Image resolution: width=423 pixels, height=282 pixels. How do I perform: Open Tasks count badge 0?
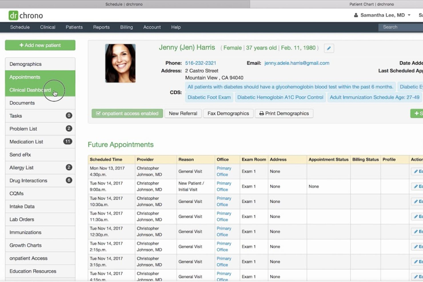[69, 115]
